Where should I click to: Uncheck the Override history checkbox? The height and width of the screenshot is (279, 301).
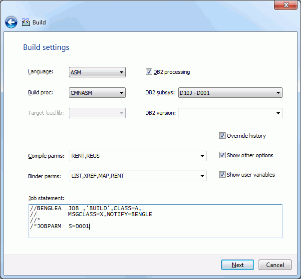coord(222,136)
